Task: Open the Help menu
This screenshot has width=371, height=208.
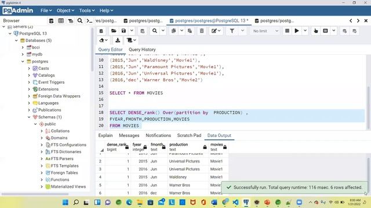Action: [x=106, y=10]
